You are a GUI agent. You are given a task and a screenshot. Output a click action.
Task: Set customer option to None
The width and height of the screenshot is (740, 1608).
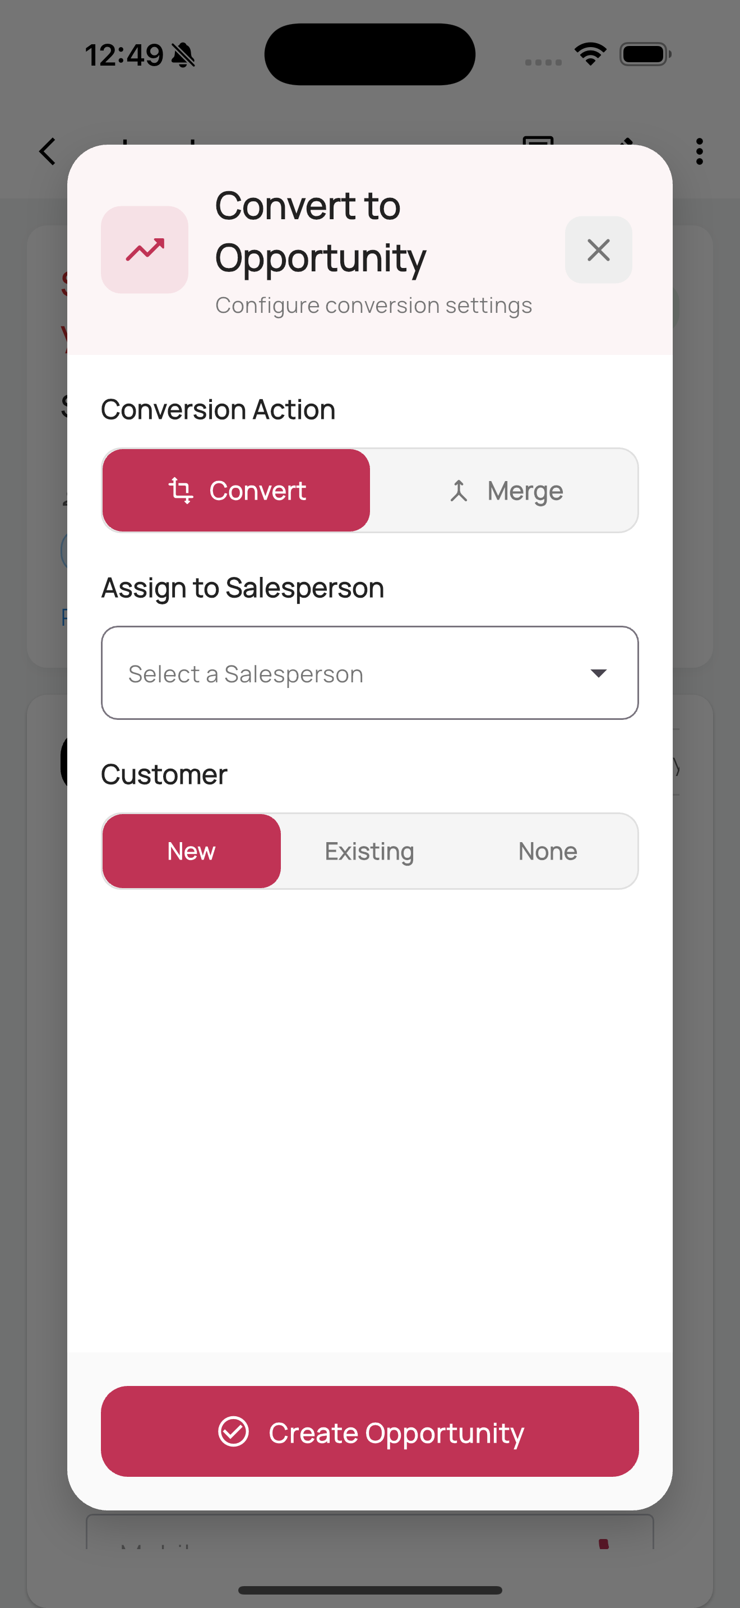pos(547,851)
